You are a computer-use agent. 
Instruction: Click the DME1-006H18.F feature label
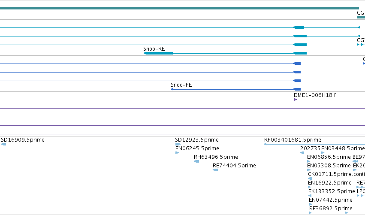tap(315, 95)
